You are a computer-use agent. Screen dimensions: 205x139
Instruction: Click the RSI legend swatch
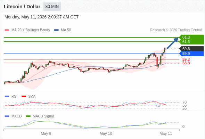[x=7, y=97]
